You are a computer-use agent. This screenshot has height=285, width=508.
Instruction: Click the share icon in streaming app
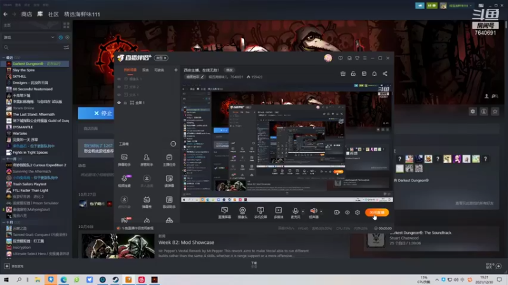point(385,73)
